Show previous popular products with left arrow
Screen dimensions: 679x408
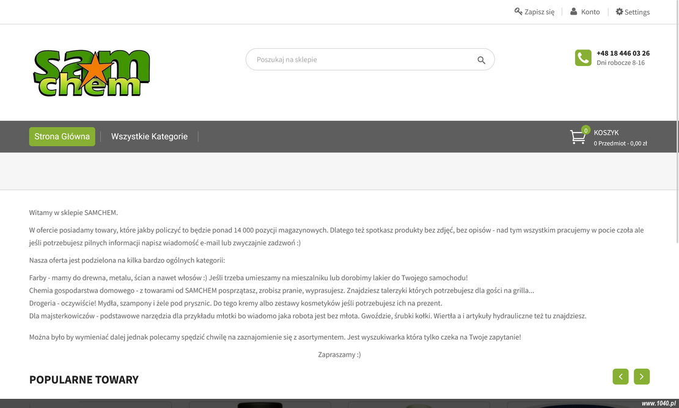tap(620, 376)
